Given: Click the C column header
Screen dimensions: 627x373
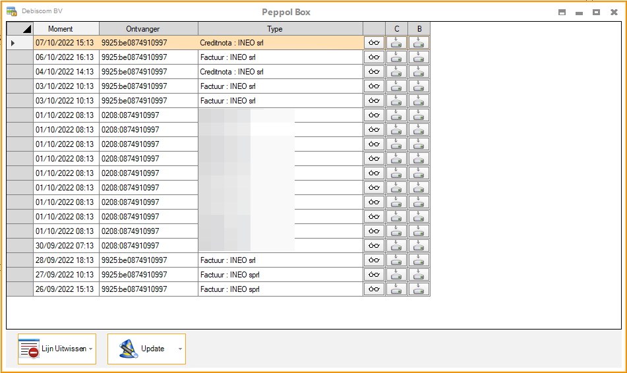Looking at the screenshot, I should (396, 29).
